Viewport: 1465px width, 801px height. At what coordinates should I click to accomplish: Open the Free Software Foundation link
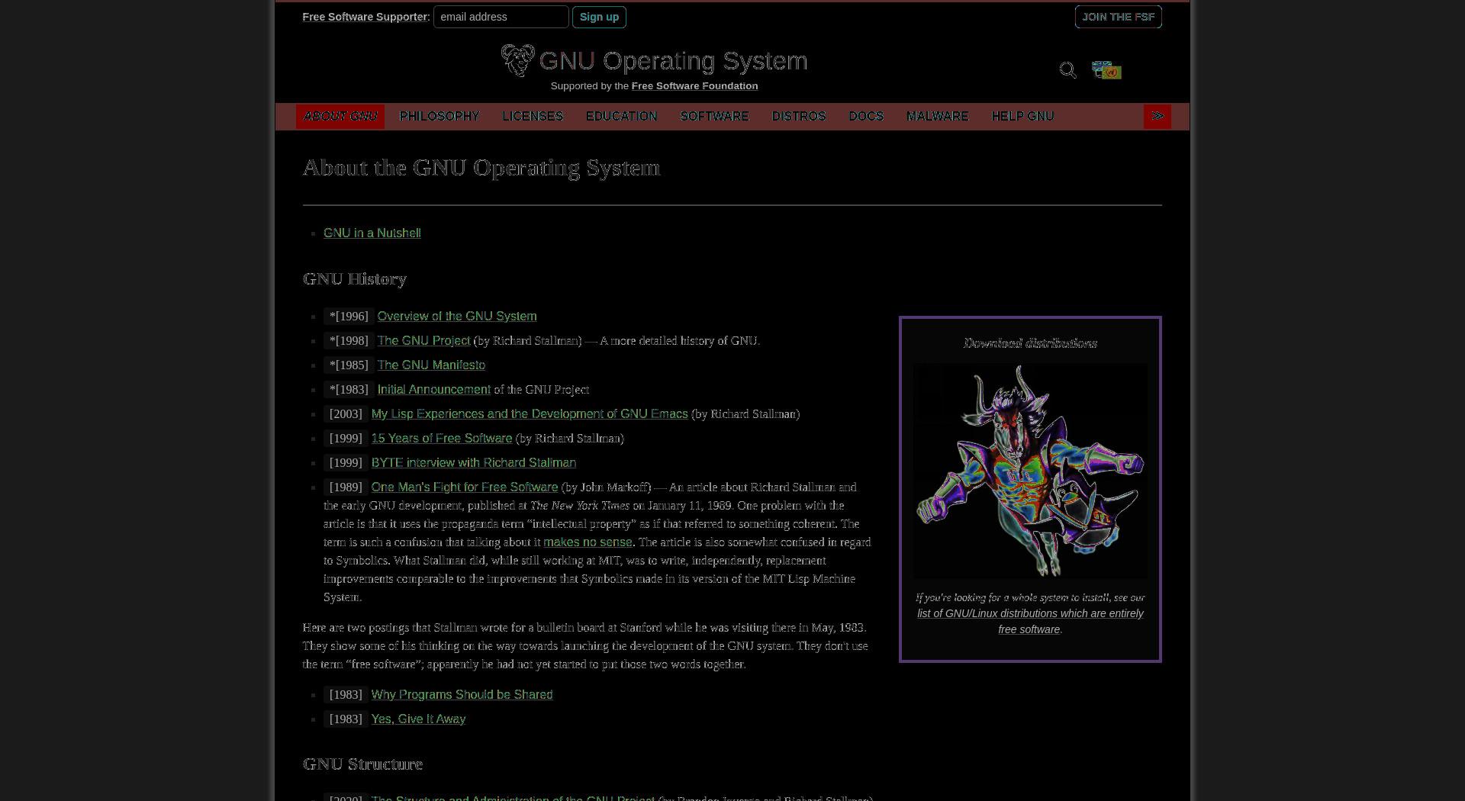point(694,86)
